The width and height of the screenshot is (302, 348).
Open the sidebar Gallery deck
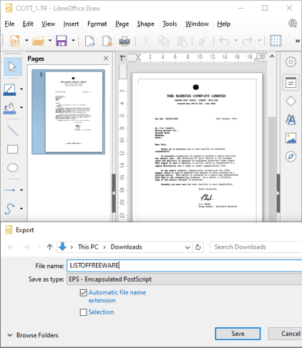[x=291, y=138]
